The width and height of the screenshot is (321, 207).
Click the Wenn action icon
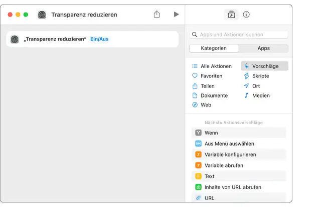pos(199,133)
